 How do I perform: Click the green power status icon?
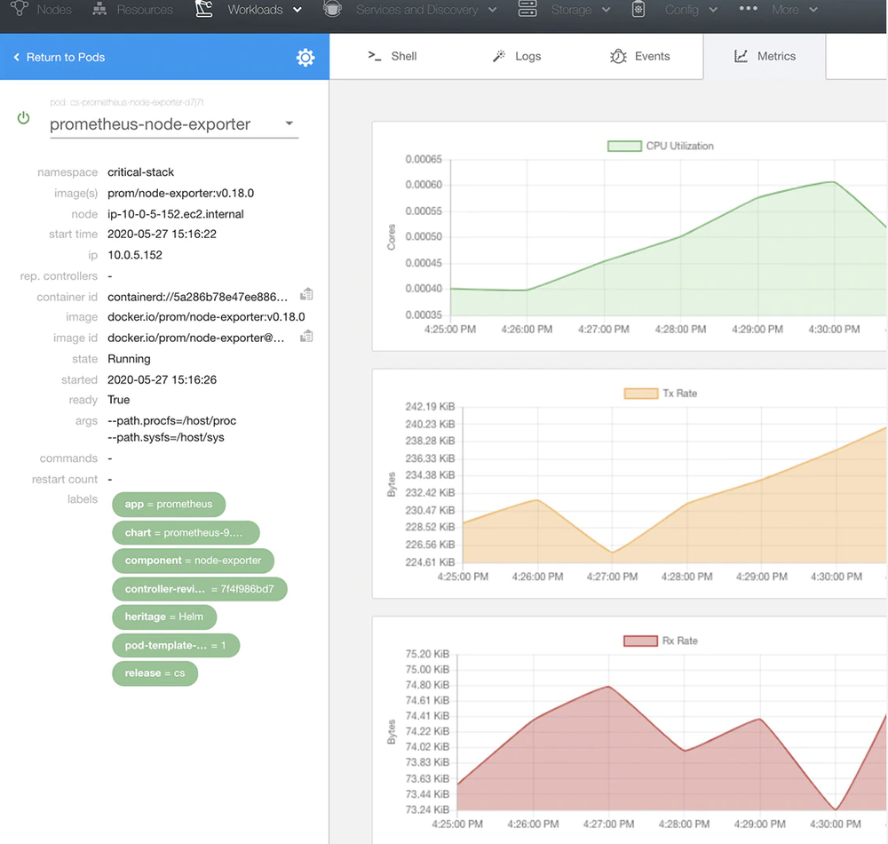(23, 118)
